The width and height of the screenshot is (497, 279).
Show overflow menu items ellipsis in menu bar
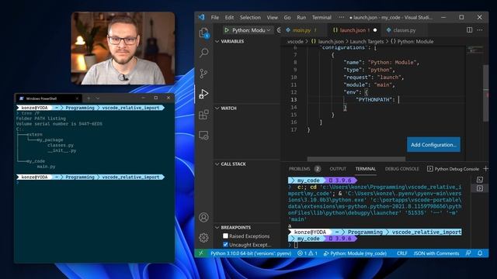(341, 17)
